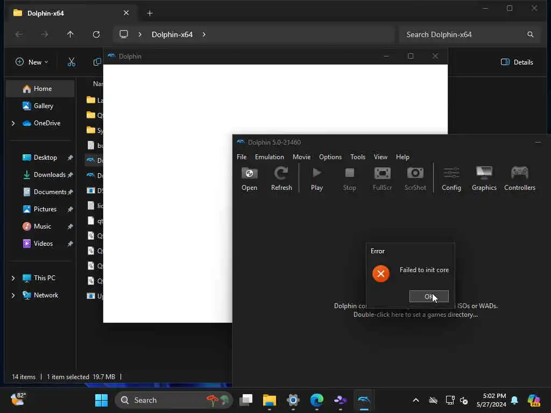
Task: Refresh the Explorer folder view
Action: coord(96,34)
